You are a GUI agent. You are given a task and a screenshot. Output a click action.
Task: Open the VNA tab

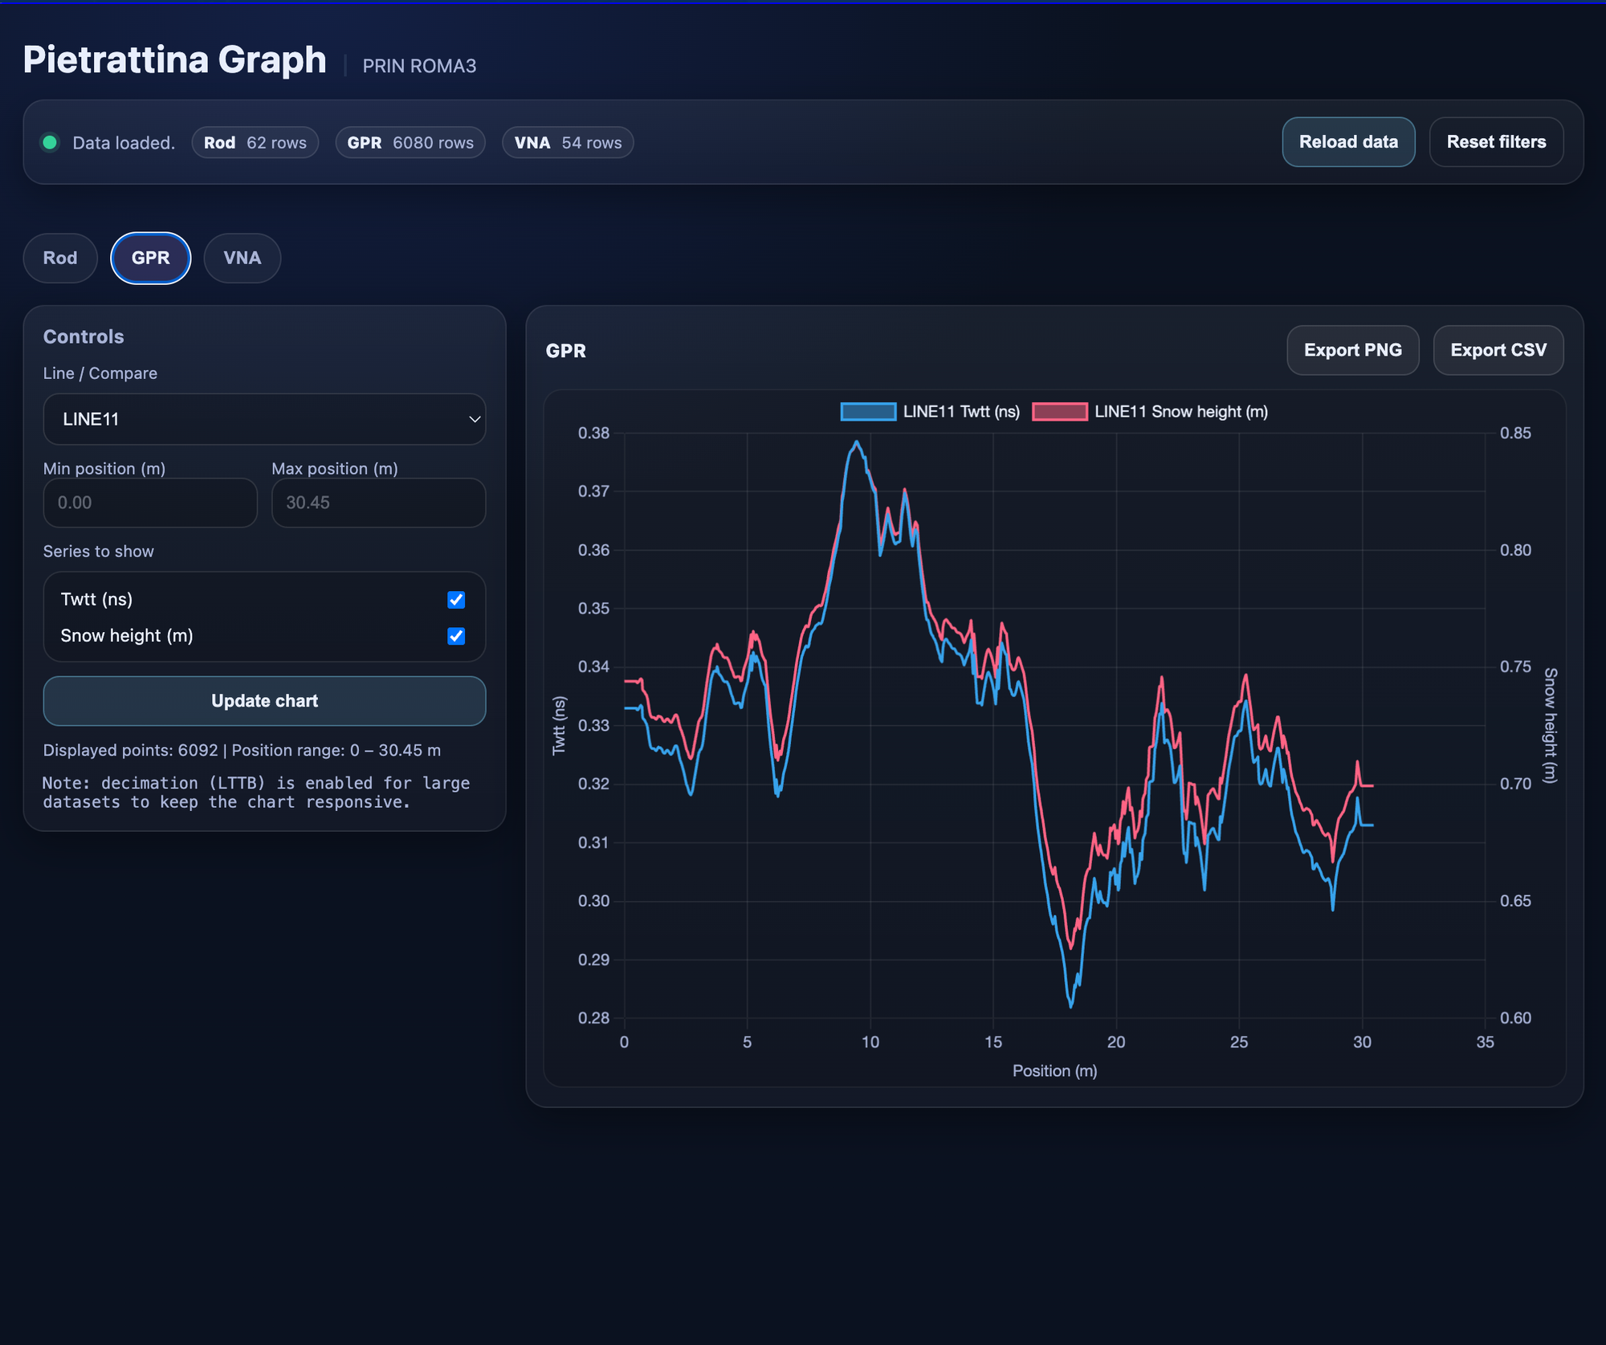242,258
